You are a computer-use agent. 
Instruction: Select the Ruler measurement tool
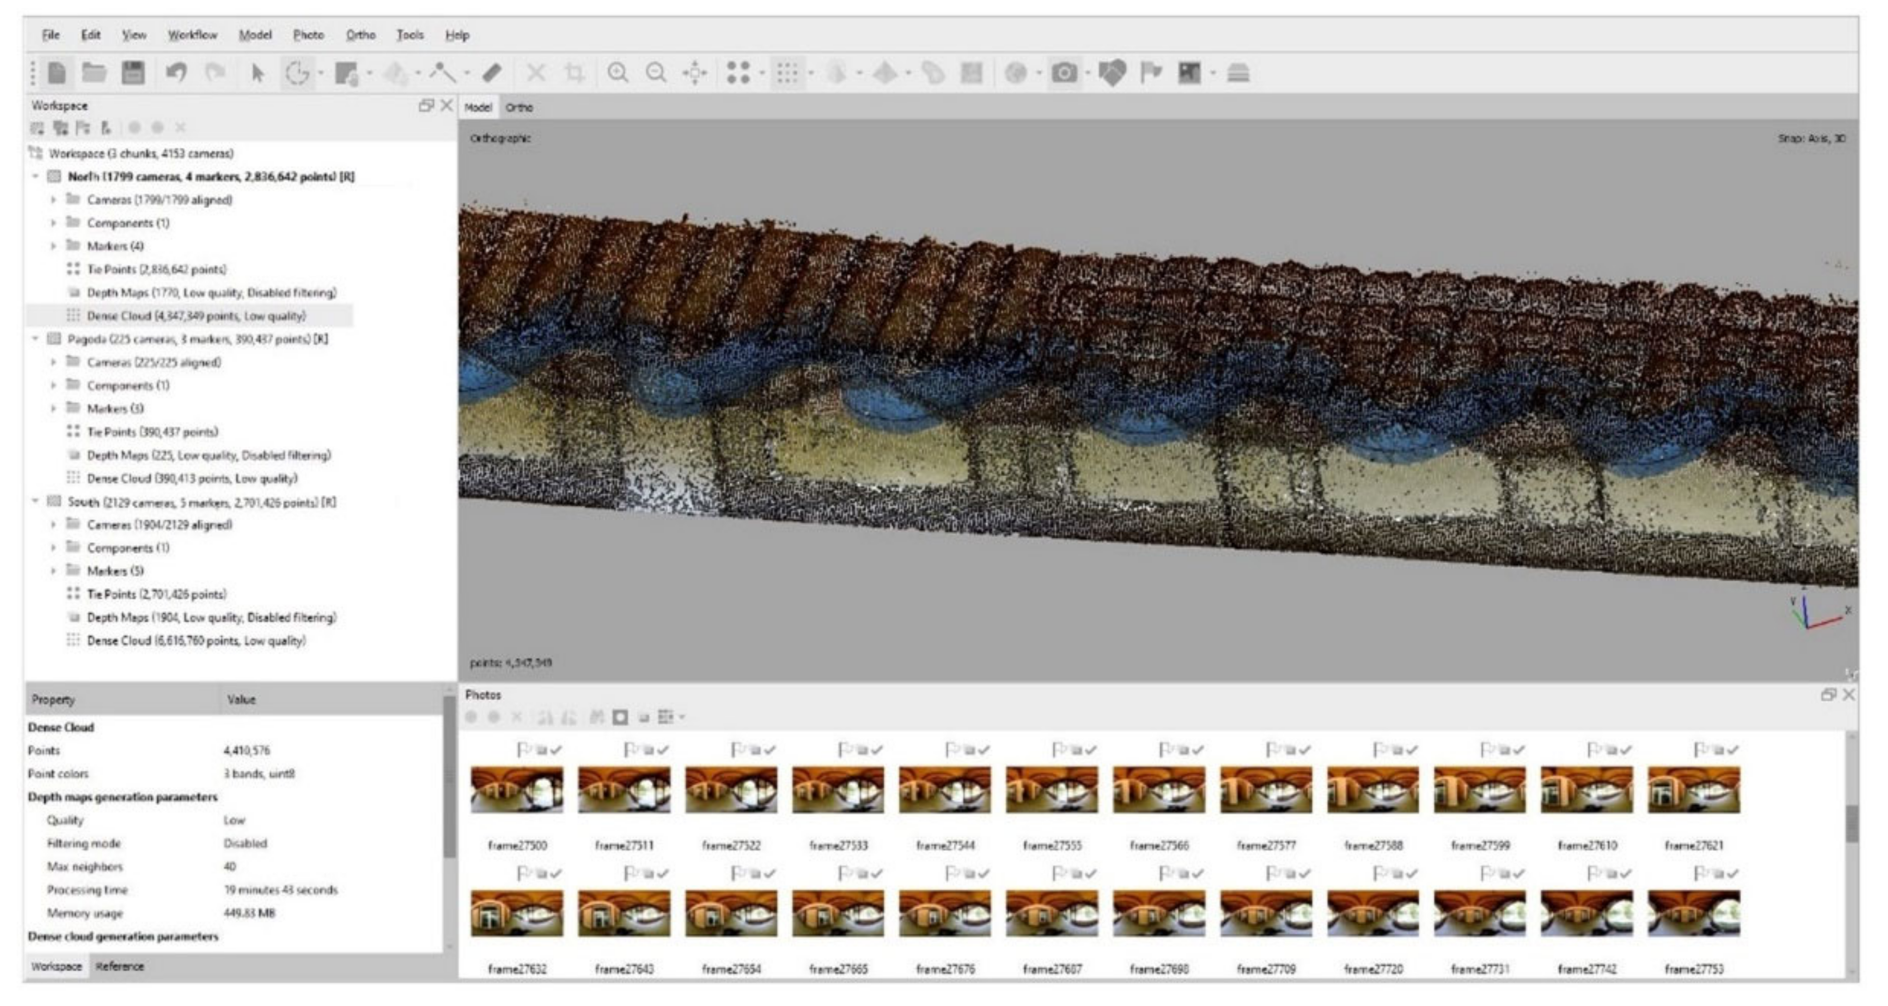(x=492, y=73)
